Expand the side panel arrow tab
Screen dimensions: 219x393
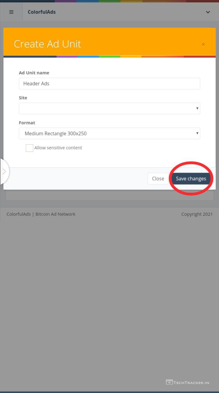click(4, 171)
